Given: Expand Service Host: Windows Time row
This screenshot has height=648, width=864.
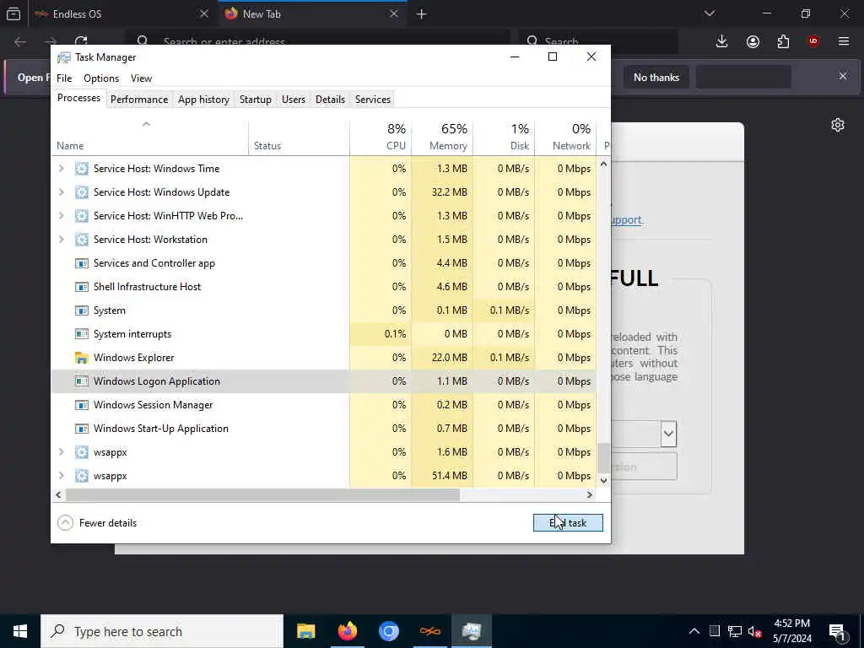Looking at the screenshot, I should [61, 169].
